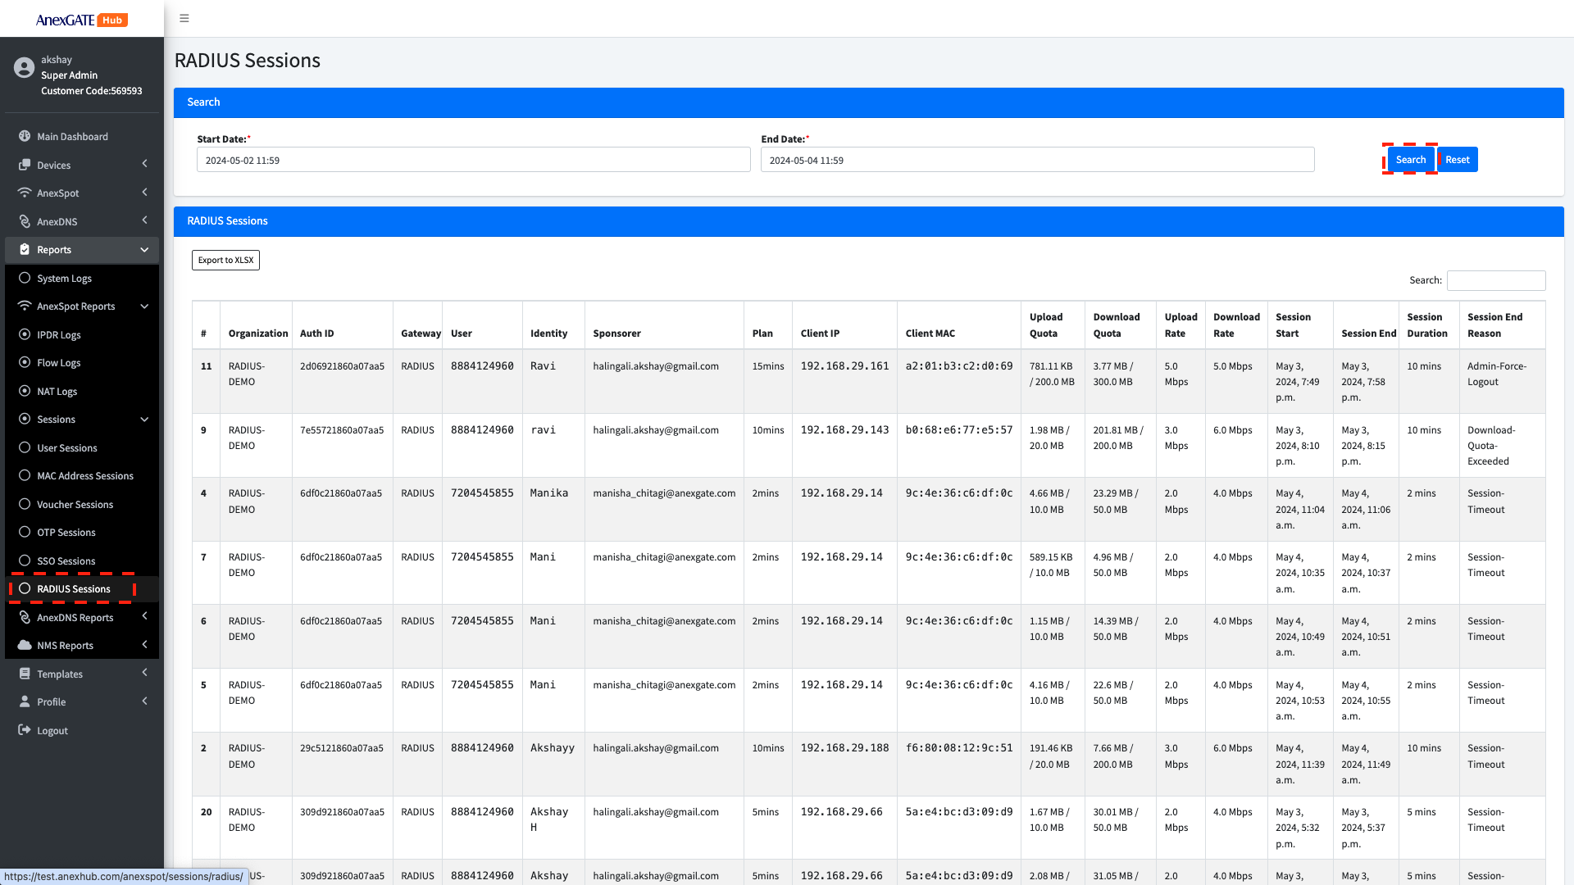
Task: Click the Templates sidebar icon
Action: pyautogui.click(x=25, y=674)
